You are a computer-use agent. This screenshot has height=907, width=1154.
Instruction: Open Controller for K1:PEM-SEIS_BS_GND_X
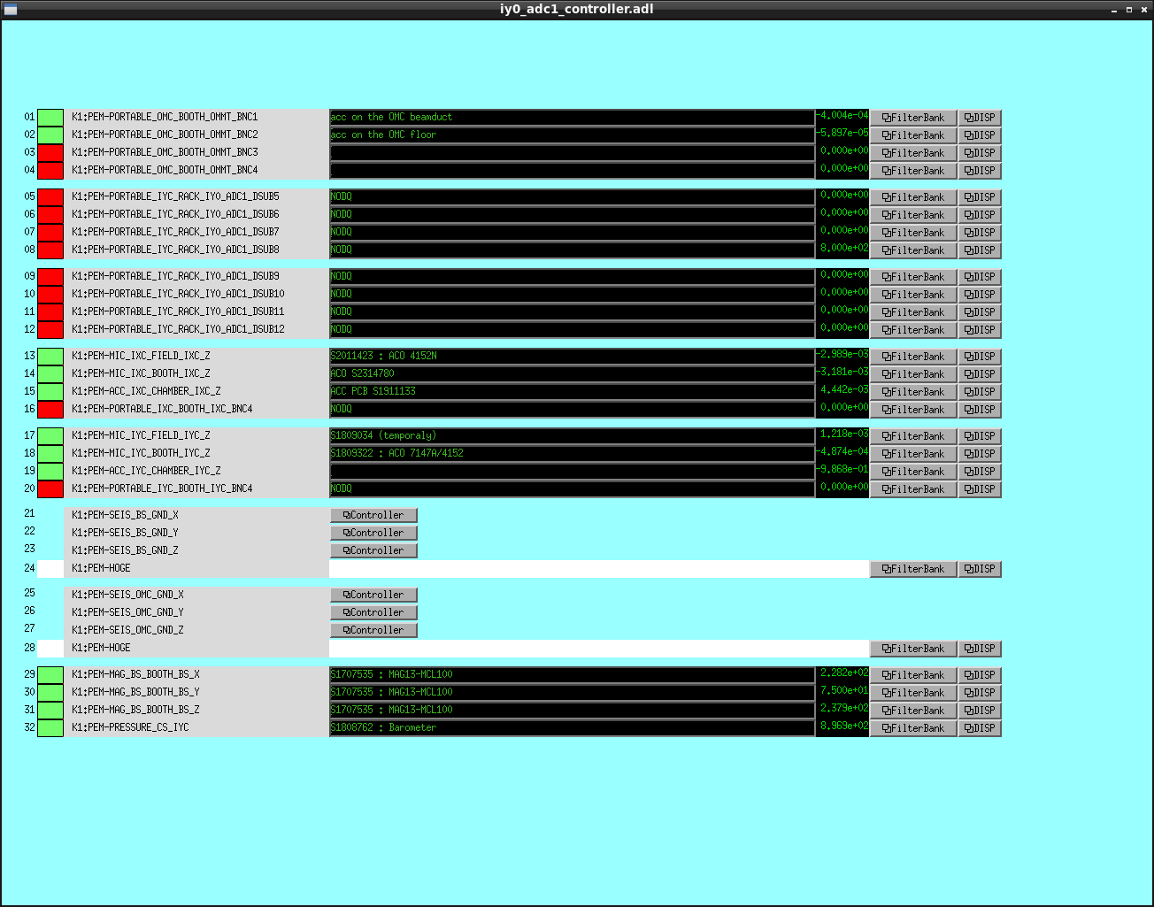point(373,515)
